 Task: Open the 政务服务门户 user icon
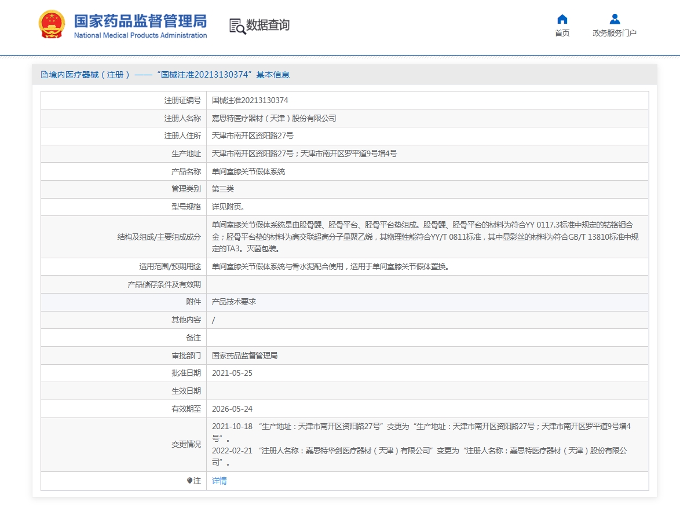(x=615, y=19)
